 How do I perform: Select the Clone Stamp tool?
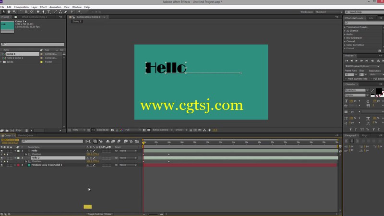click(x=60, y=12)
